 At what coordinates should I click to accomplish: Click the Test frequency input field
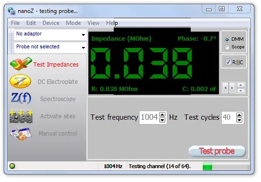149,117
